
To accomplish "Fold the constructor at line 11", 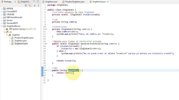I will 46,29.
